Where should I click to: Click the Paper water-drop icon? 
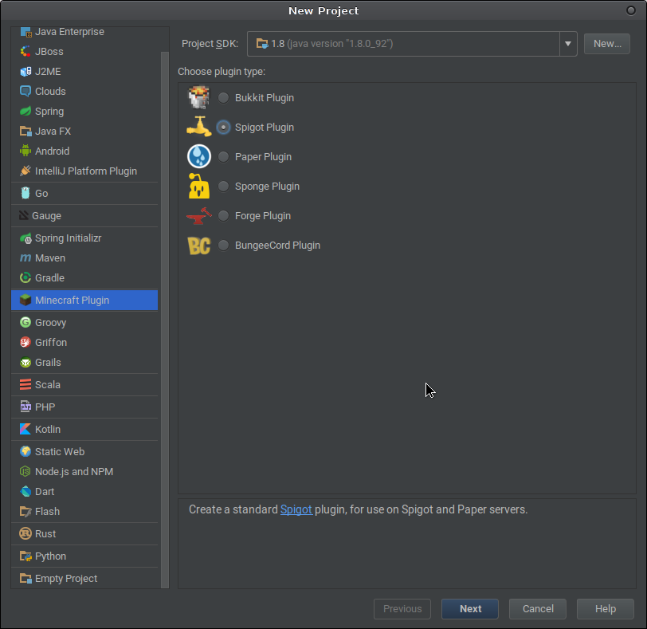[x=198, y=156]
